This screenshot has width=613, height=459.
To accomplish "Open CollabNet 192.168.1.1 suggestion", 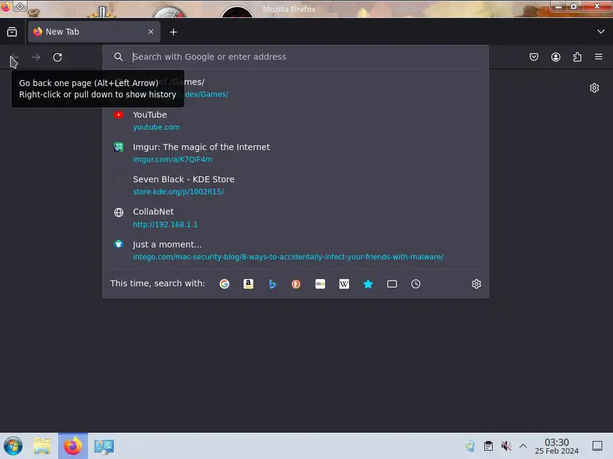I will click(x=296, y=218).
